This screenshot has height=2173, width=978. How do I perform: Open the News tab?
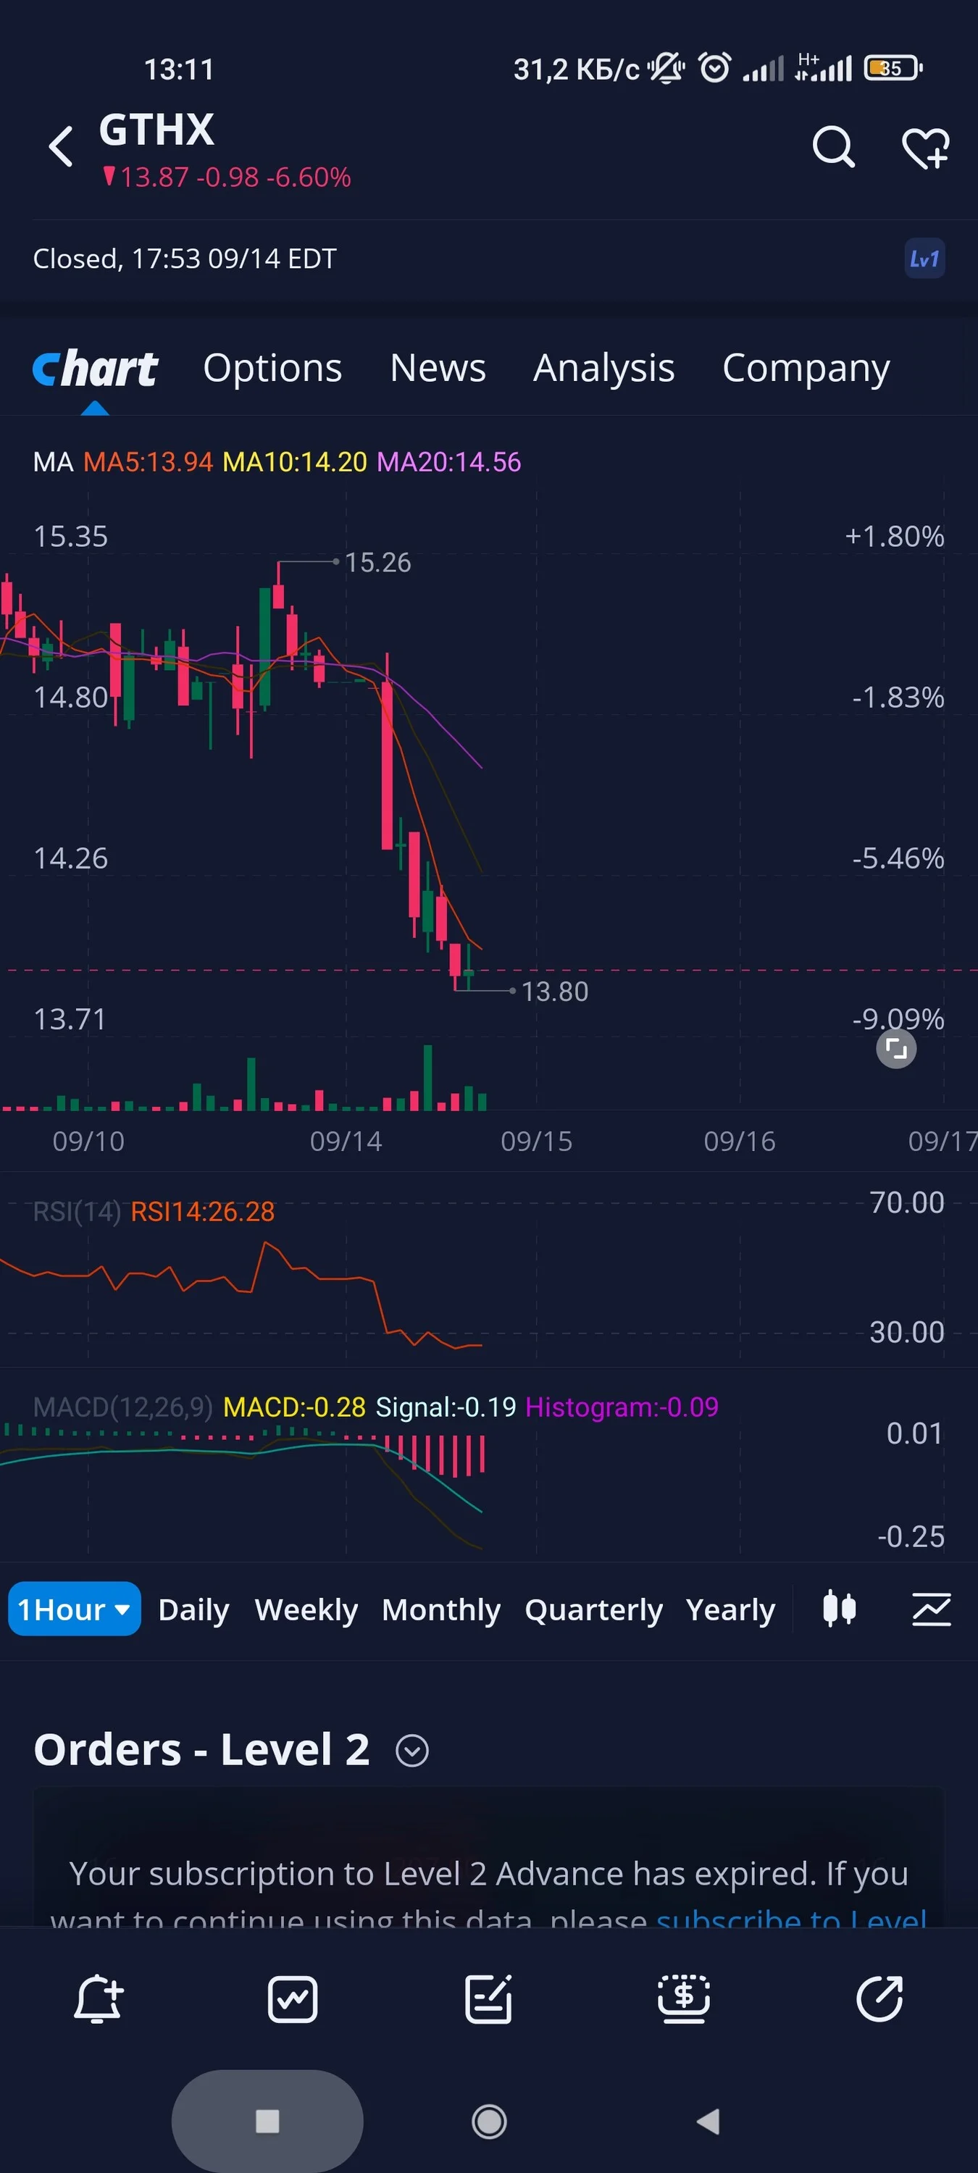coord(438,369)
